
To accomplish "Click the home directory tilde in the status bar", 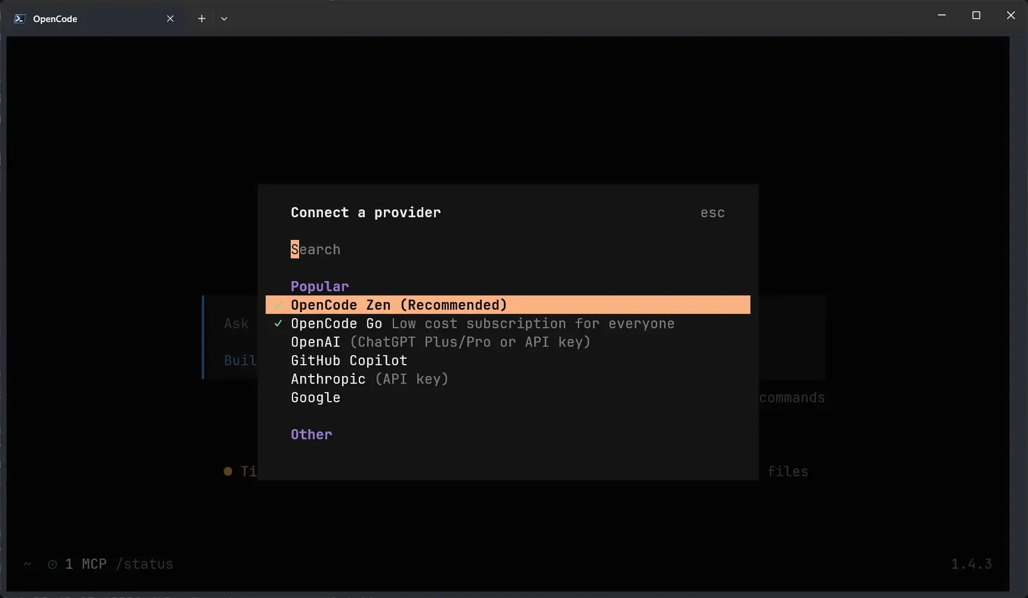I will click(27, 564).
